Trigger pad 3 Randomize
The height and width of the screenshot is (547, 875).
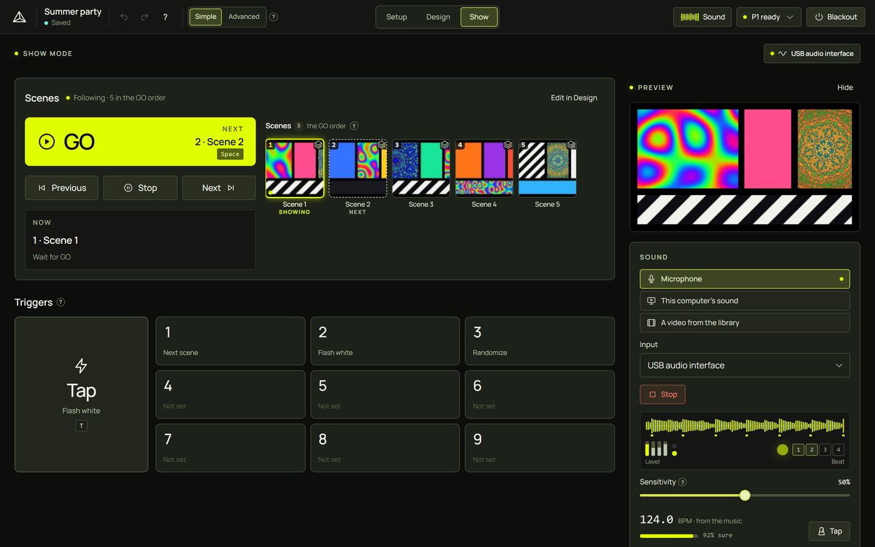539,341
